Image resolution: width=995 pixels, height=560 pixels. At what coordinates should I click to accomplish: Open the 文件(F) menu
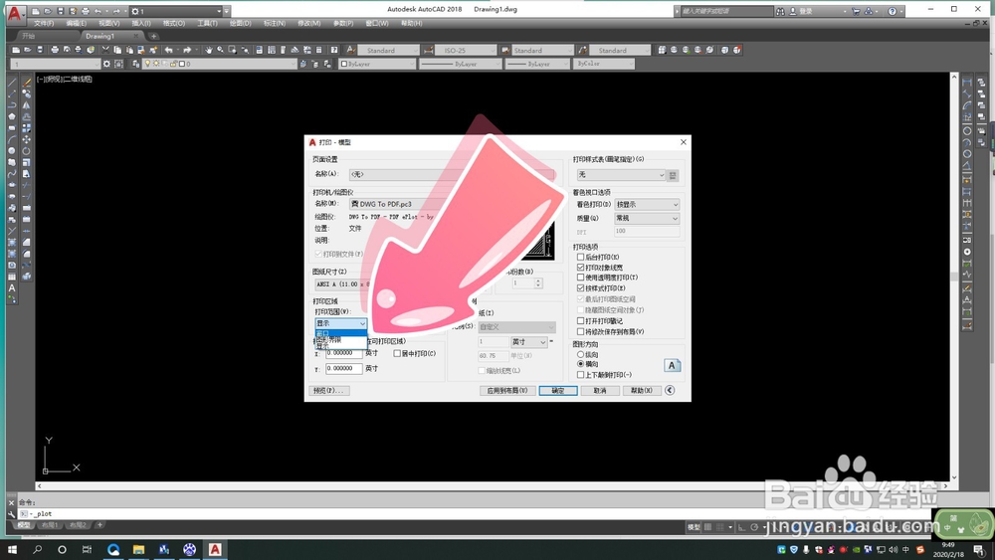44,24
